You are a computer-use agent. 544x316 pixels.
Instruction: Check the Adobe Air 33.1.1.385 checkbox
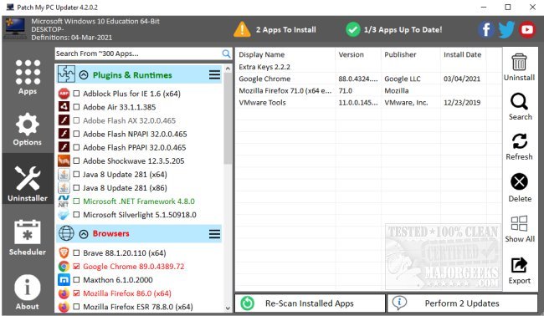[76, 107]
